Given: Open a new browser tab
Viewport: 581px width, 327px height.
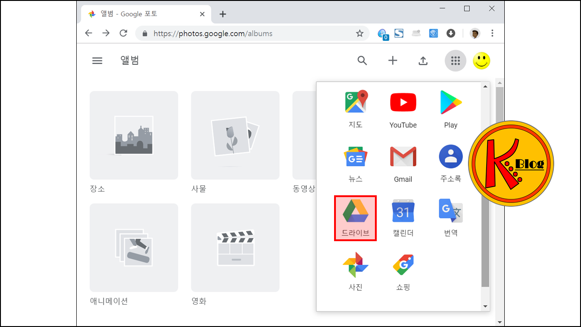Looking at the screenshot, I should pyautogui.click(x=222, y=14).
